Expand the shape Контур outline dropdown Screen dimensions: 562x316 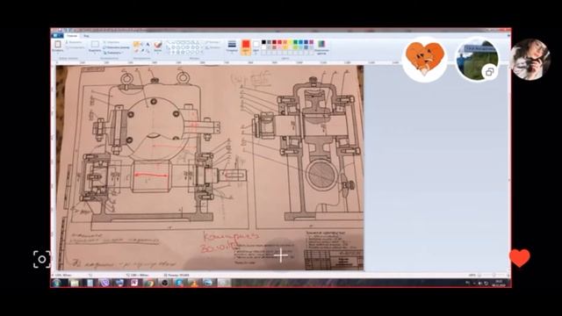pos(213,42)
